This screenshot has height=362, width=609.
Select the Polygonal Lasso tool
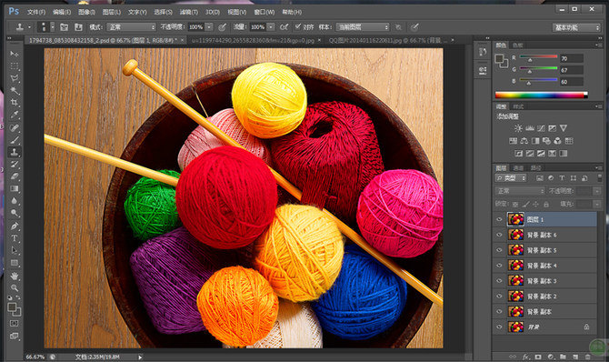coord(15,78)
